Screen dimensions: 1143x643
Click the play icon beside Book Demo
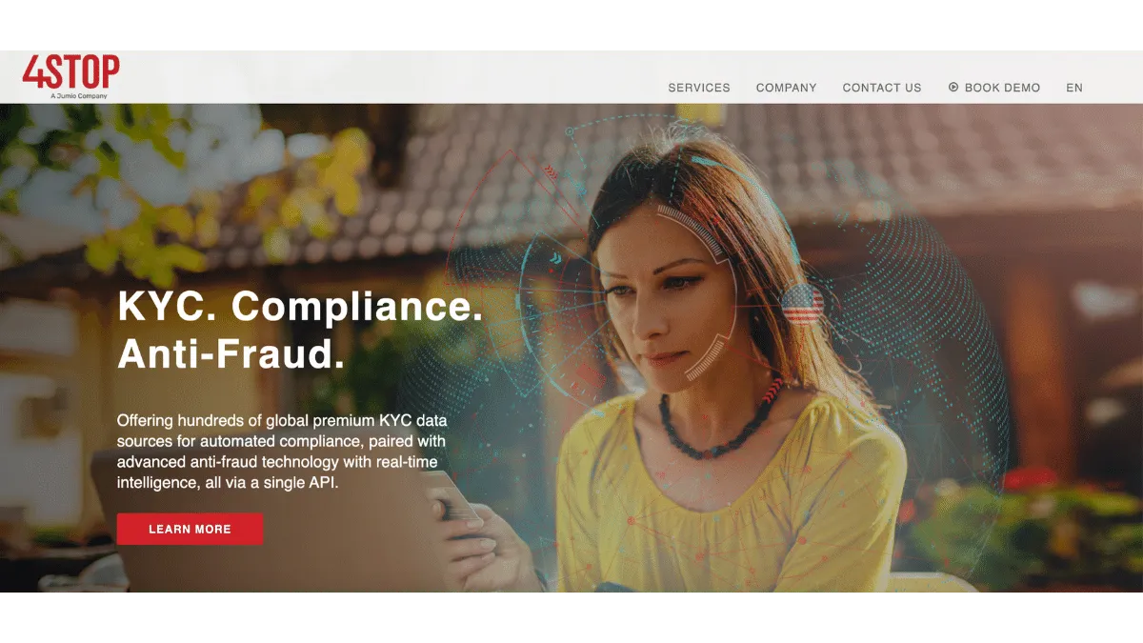(x=953, y=88)
